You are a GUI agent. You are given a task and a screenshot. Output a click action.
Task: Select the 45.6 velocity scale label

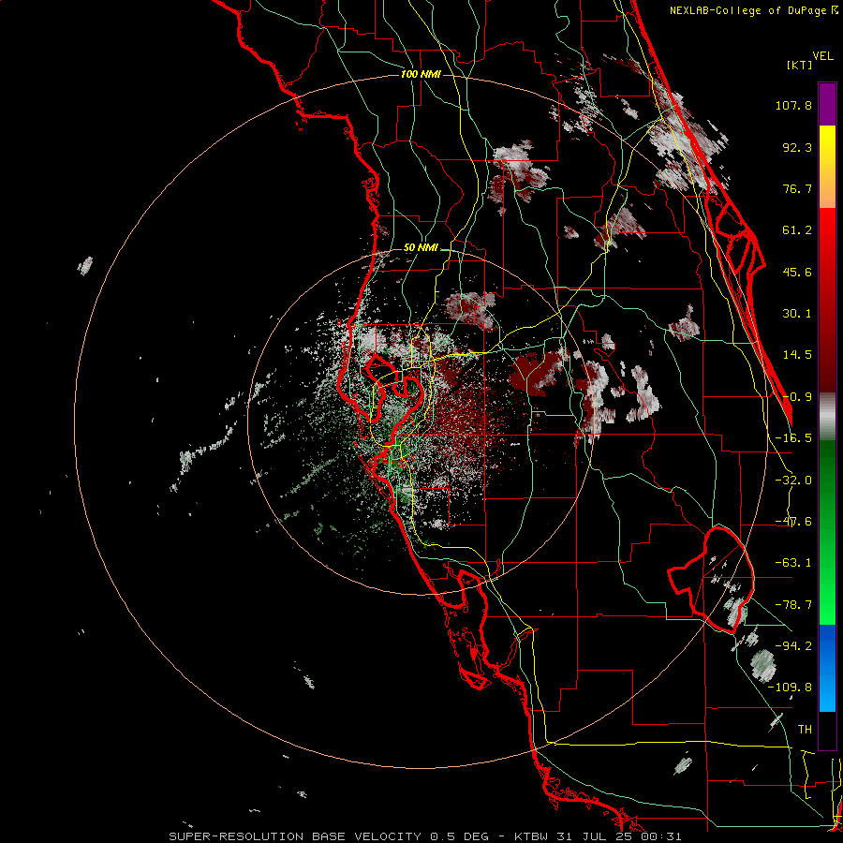[797, 272]
